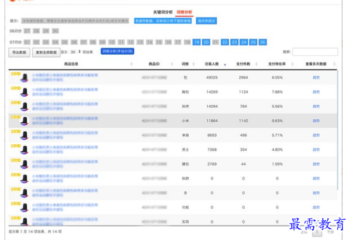Click 词根分析(手动分词) blue button
This screenshot has width=350, height=240.
[x=117, y=51]
